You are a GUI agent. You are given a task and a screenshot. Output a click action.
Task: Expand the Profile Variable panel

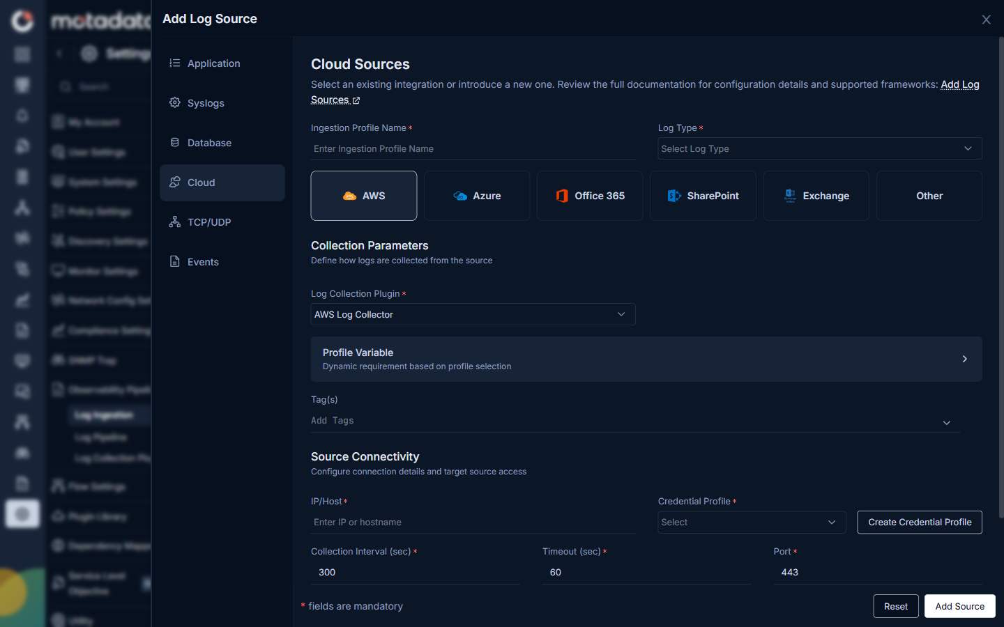tap(646, 359)
